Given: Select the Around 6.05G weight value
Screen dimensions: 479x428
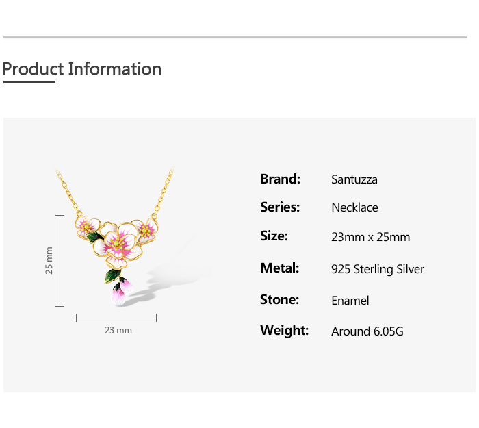Looking at the screenshot, I should click(367, 331).
